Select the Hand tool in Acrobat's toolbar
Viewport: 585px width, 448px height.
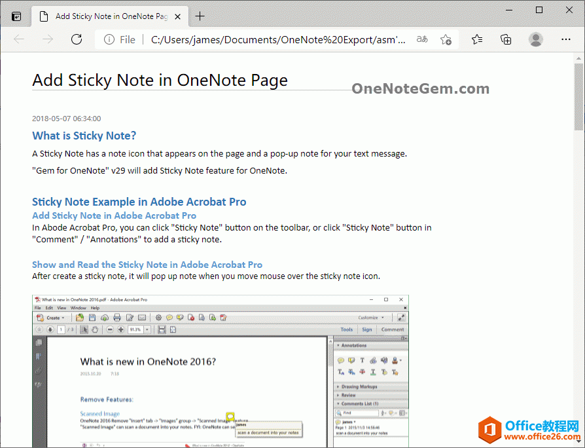coord(94,329)
